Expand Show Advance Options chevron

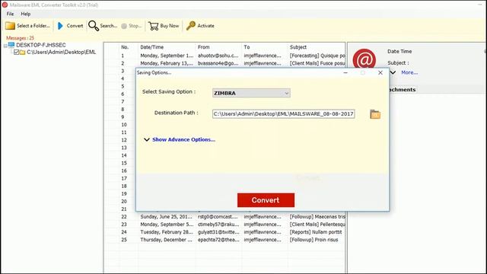click(147, 140)
